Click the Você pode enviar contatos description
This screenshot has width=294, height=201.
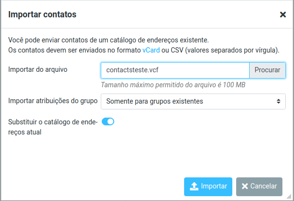[x=108, y=40]
